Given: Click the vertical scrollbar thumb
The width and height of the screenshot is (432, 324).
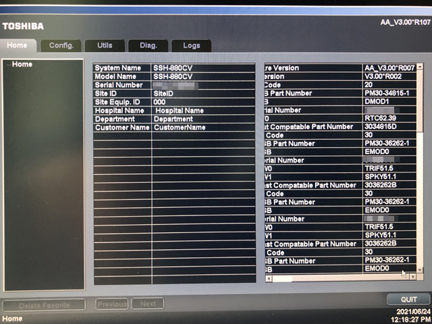Looking at the screenshot, I should pyautogui.click(x=420, y=101).
